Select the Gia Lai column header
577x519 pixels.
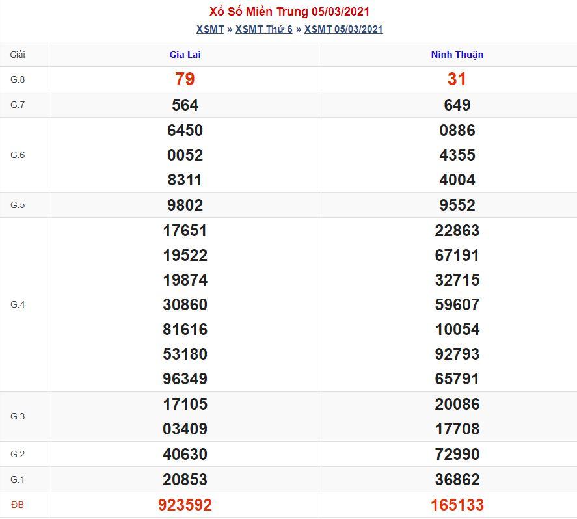pyautogui.click(x=185, y=55)
